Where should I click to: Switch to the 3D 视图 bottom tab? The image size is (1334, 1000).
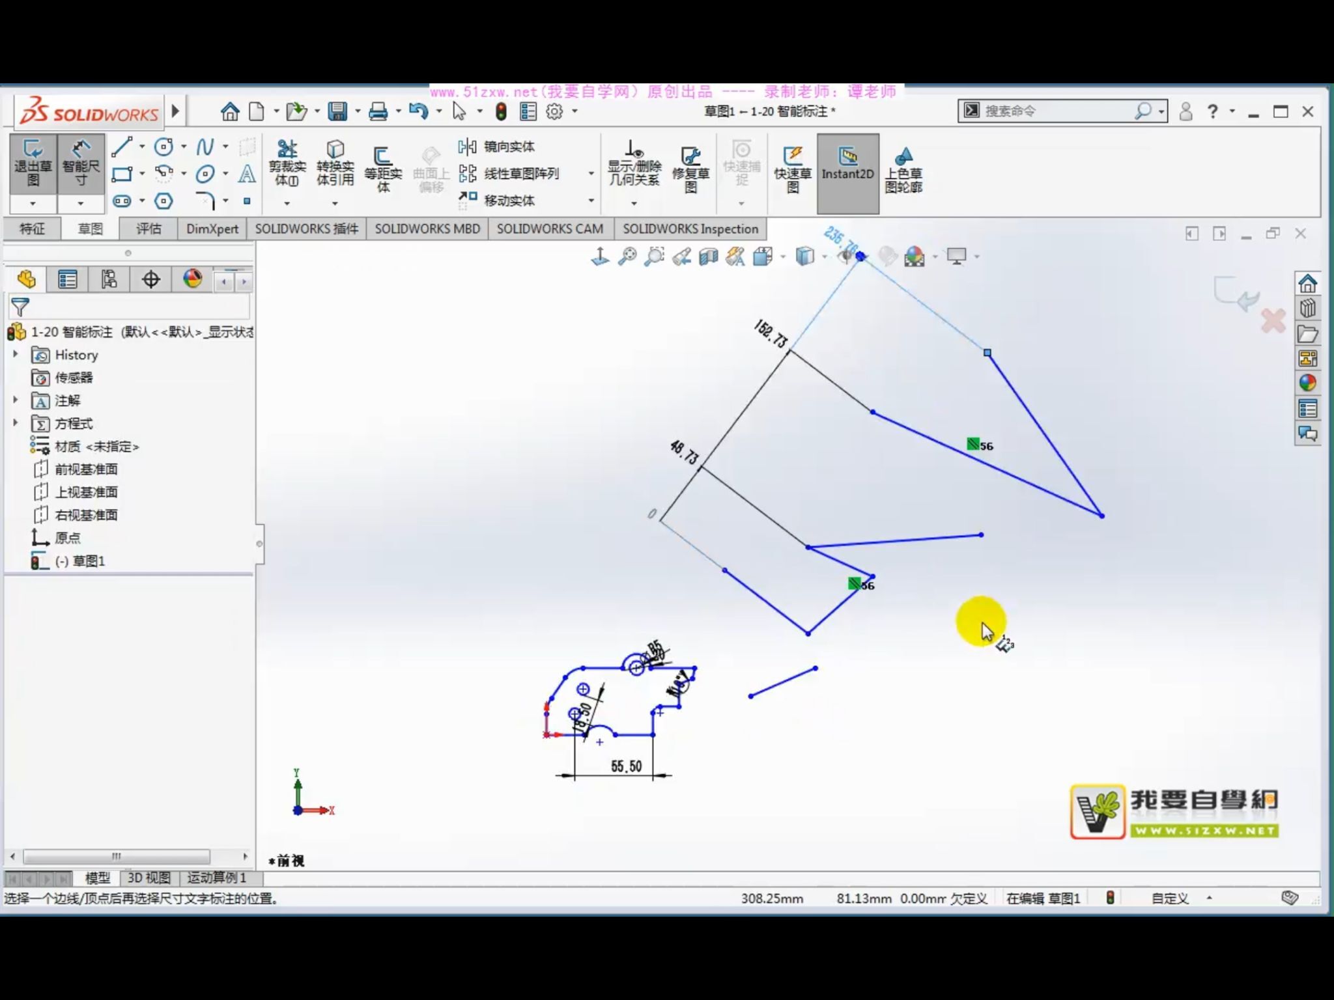point(149,878)
